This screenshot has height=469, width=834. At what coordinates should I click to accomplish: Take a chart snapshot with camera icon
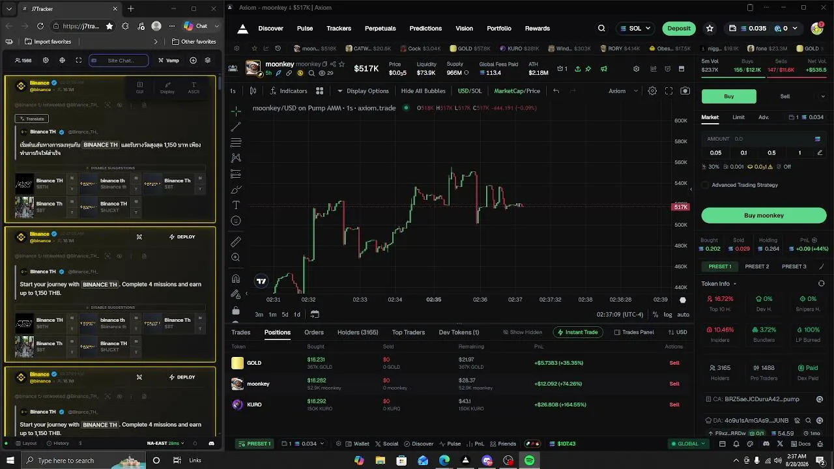pos(685,91)
